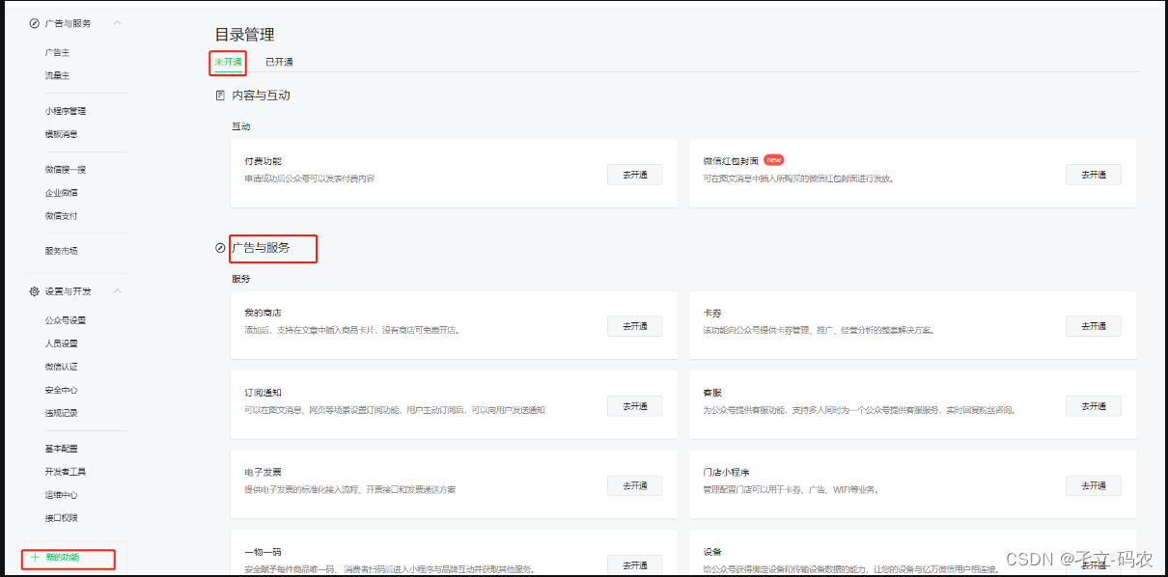
Task: Click the 电子发票 description text
Action: [350, 489]
